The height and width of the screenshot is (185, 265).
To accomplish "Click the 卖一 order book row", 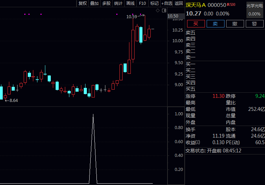I will (225, 57).
